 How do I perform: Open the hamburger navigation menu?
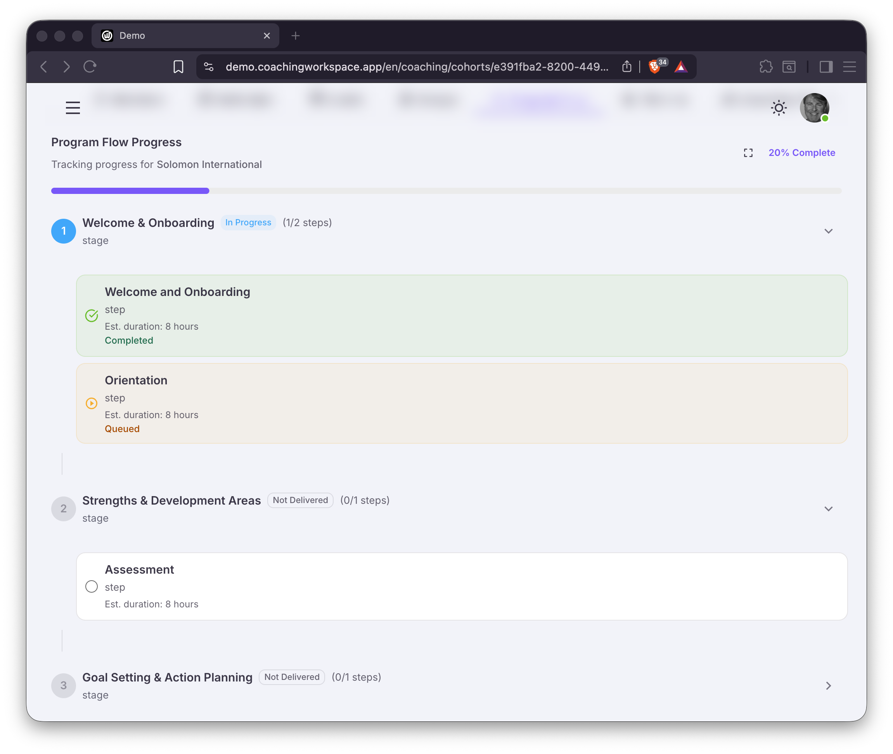tap(73, 108)
